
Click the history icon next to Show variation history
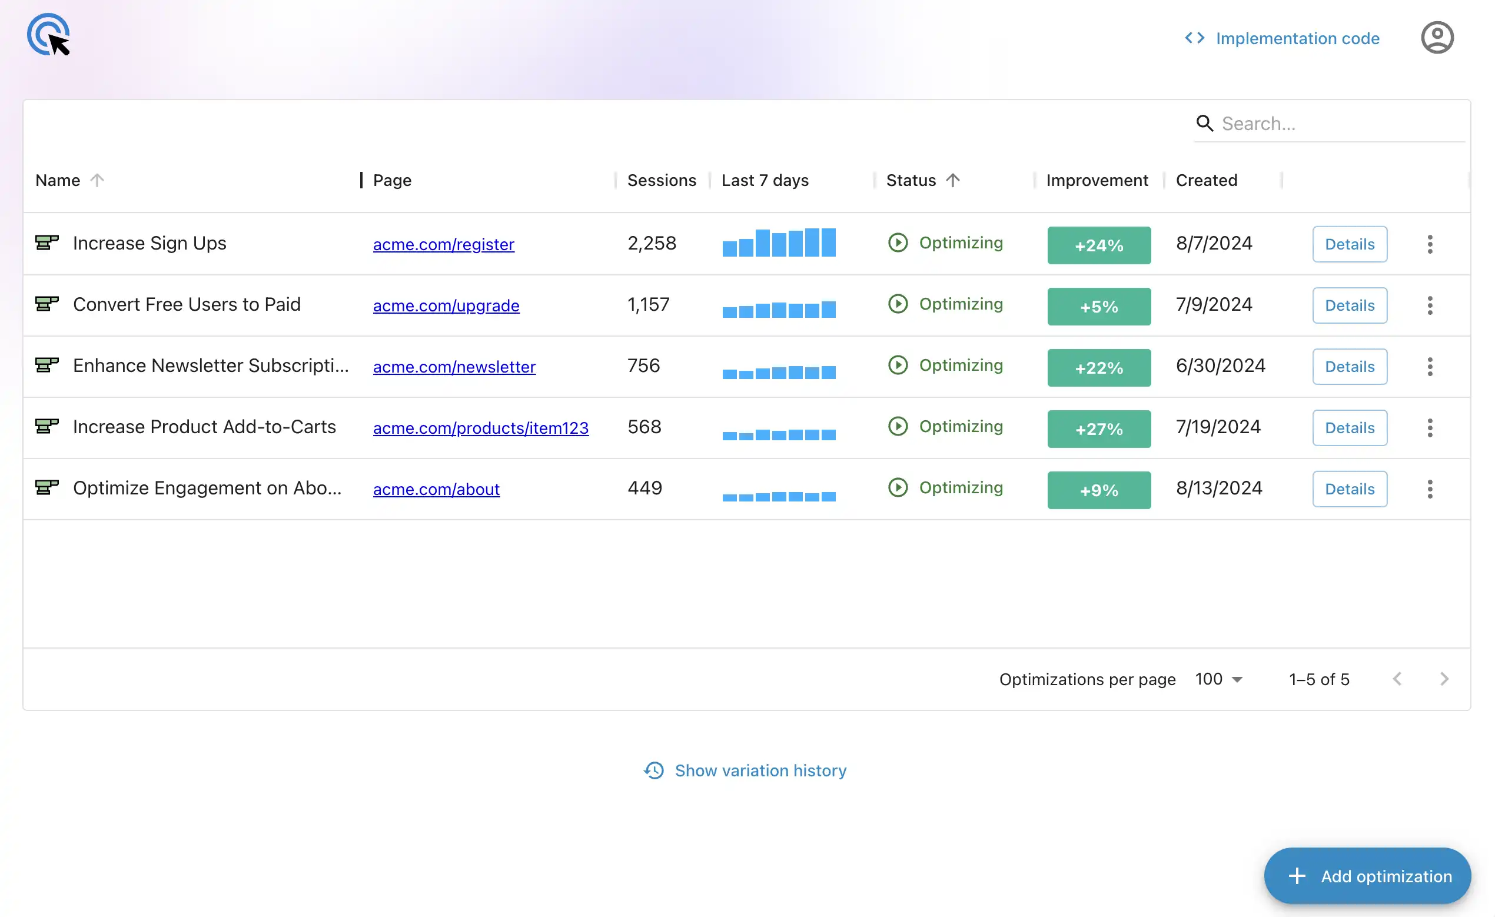tap(653, 770)
